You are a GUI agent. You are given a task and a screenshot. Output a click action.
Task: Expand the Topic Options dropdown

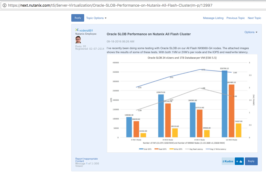pyautogui.click(x=96, y=18)
